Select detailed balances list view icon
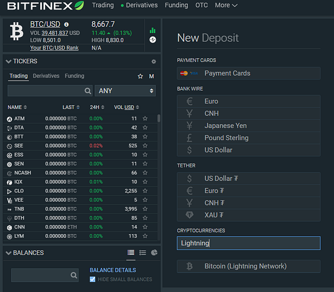The height and width of the screenshot is (292, 334). tap(131, 253)
